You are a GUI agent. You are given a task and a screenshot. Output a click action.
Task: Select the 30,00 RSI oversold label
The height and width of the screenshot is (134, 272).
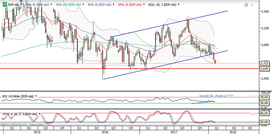point(264,103)
